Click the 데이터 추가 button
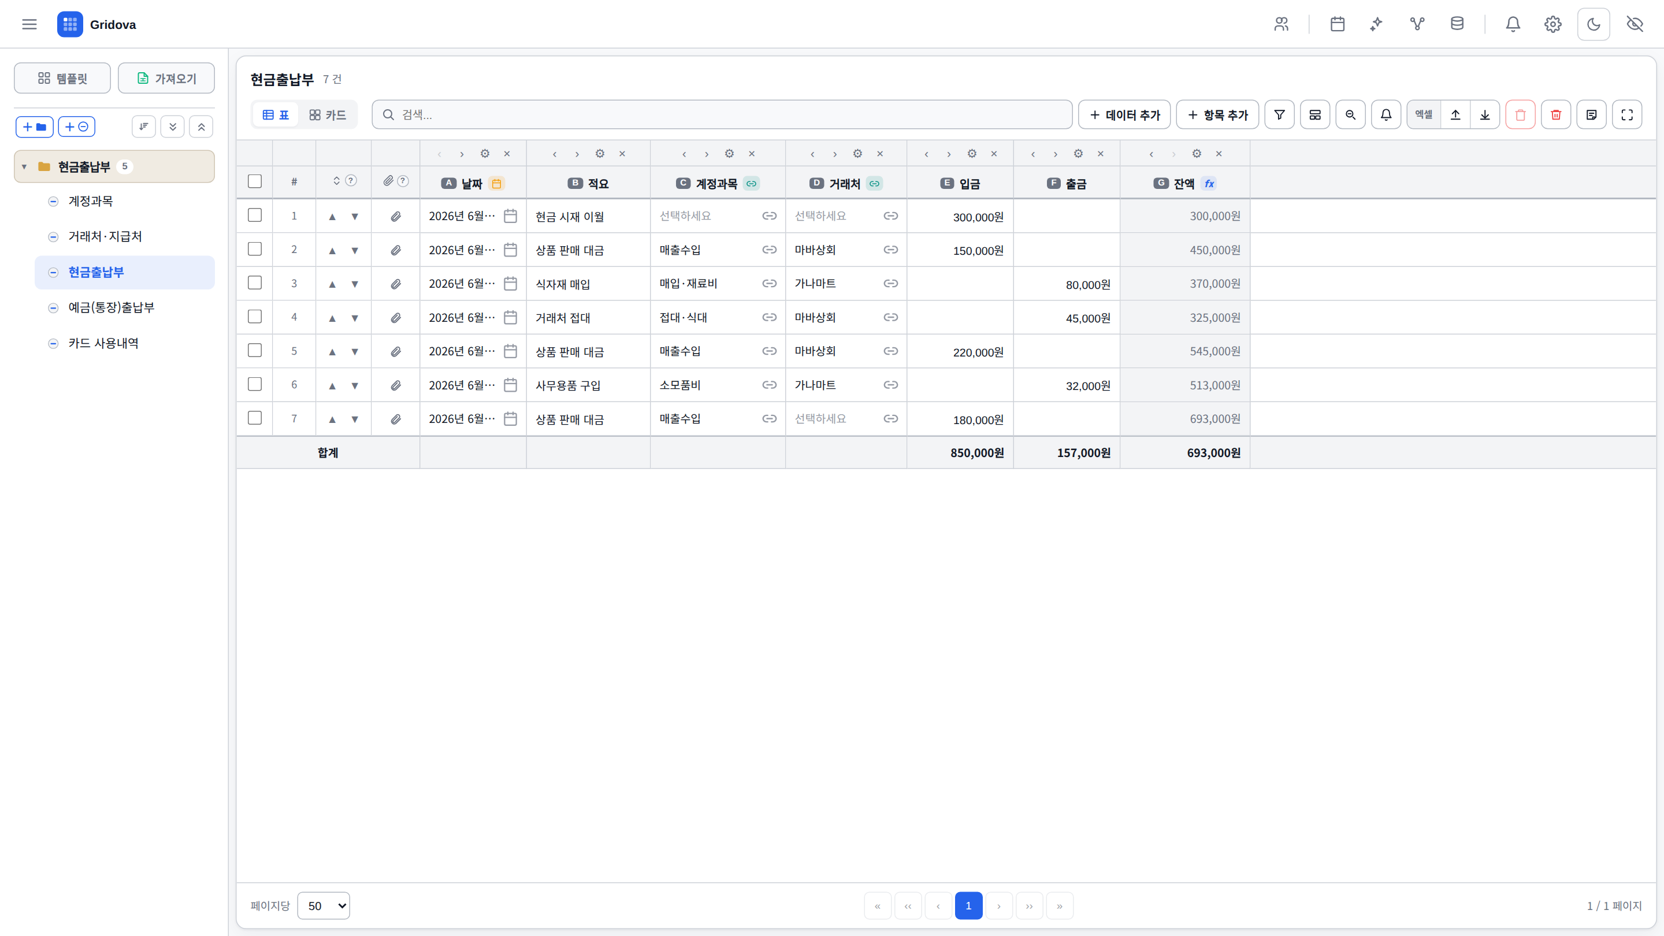Screen dimensions: 1664x936 (1124, 115)
